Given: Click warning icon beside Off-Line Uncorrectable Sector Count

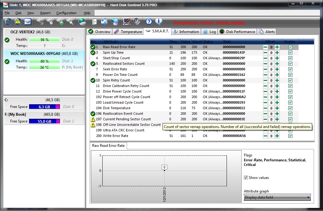Looking at the screenshot, I should (x=93, y=125).
